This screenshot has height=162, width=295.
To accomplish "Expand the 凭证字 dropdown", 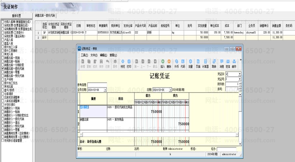I will pos(240,74).
